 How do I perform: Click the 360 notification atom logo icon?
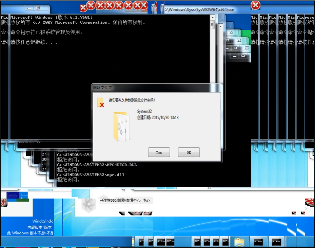89,203
